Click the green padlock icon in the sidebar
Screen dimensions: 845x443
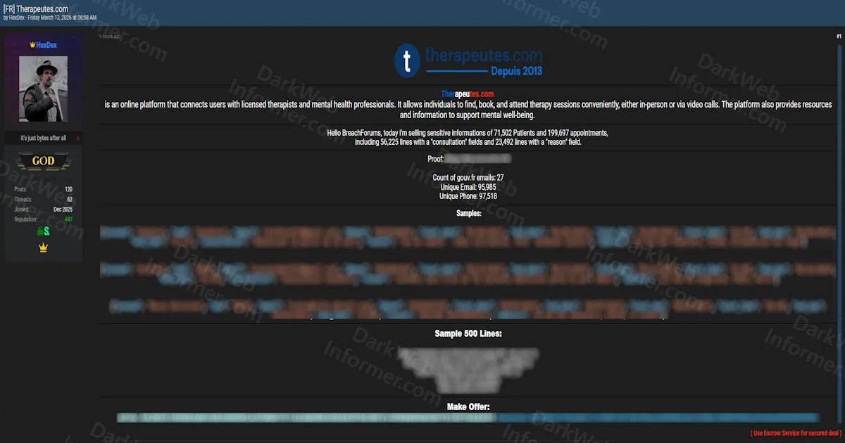[40, 231]
